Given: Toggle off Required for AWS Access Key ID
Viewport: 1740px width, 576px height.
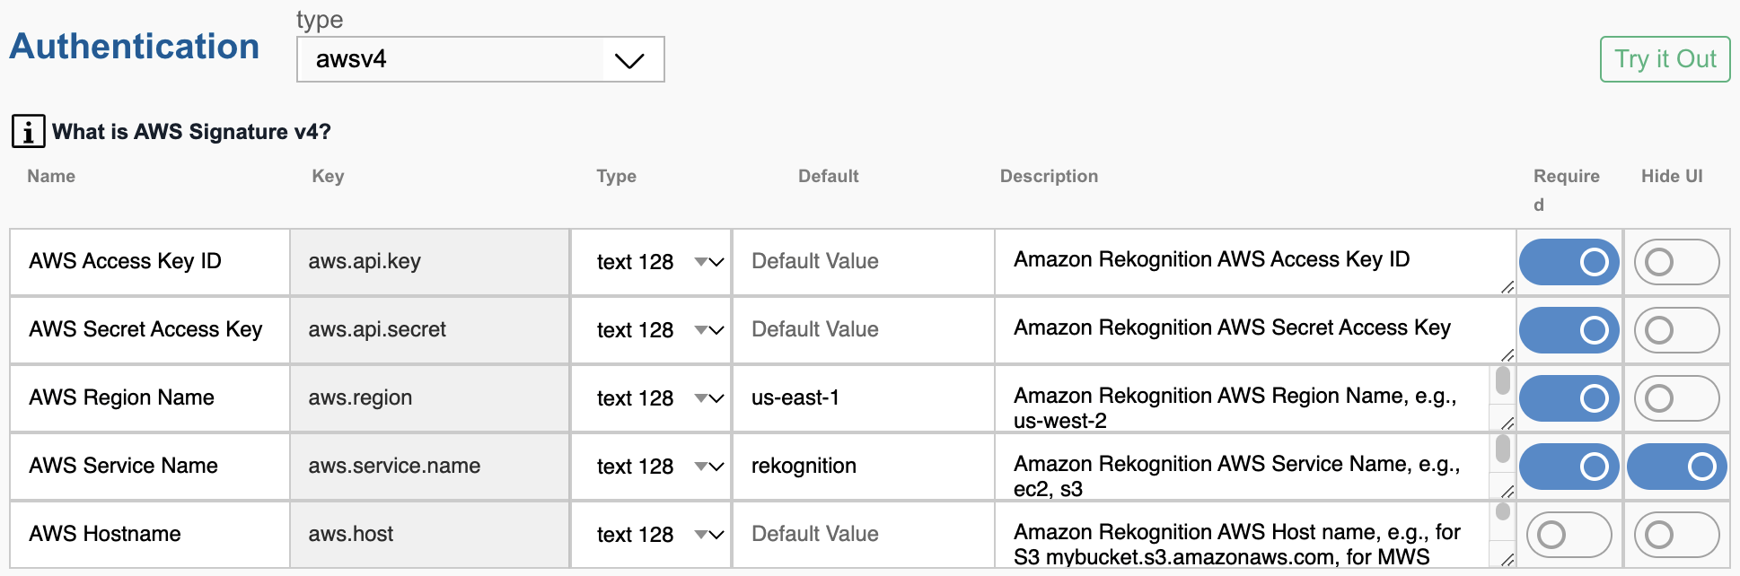Looking at the screenshot, I should click(1569, 262).
